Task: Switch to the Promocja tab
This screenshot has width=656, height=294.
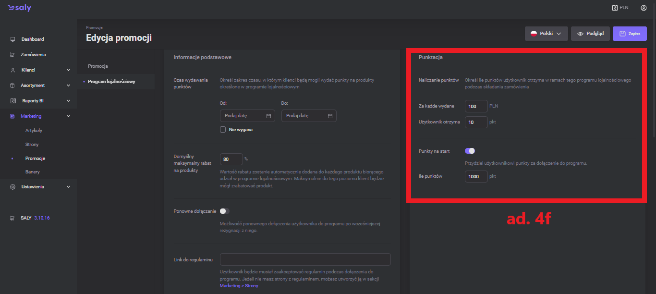Action: 98,66
